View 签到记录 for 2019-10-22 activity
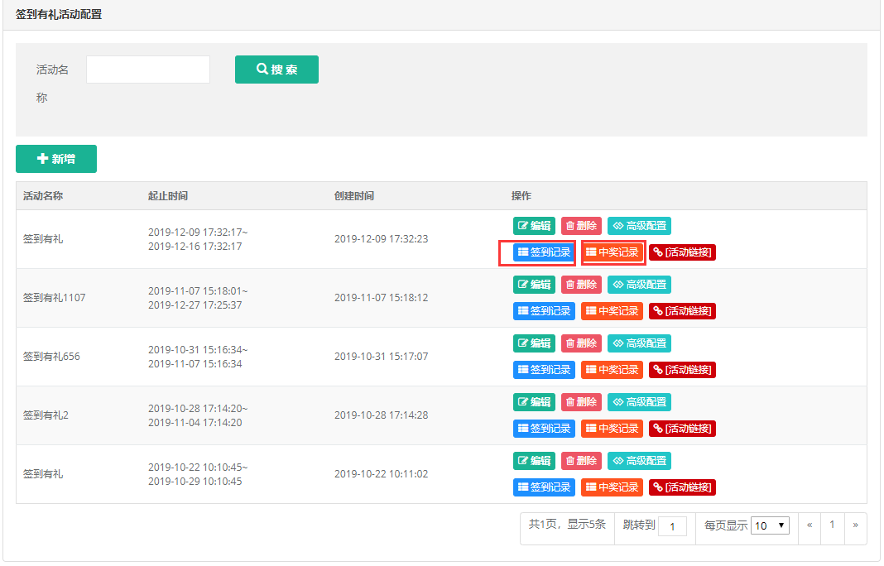 click(x=544, y=487)
